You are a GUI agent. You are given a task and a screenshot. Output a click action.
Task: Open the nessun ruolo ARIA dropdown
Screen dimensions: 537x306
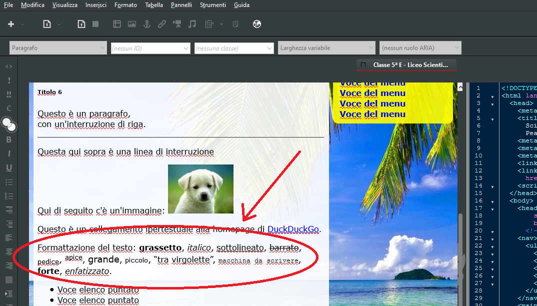420,48
